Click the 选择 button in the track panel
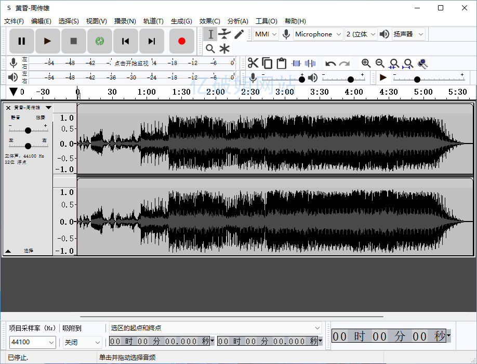 [x=28, y=251]
